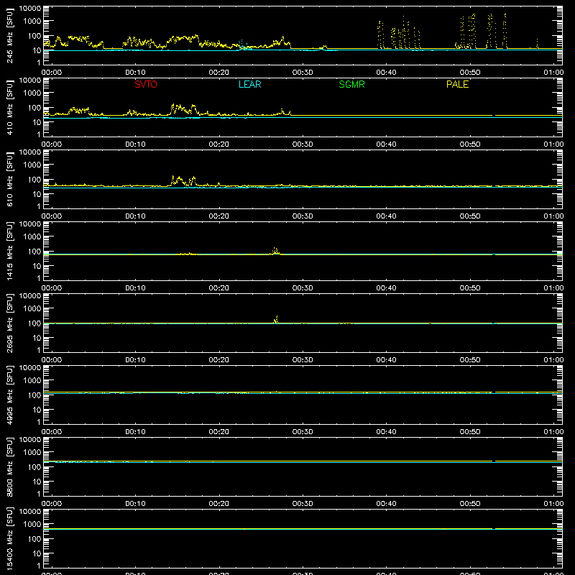Click 00:10 time label under 245 MHz plot

[135, 73]
